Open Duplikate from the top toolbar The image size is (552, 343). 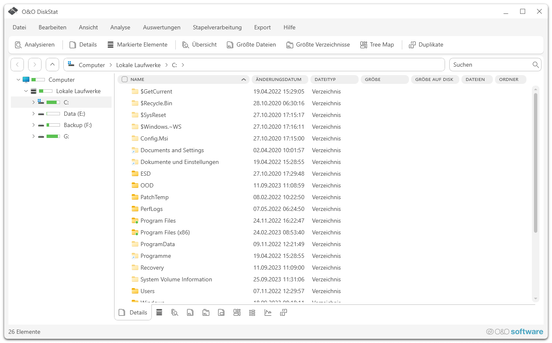point(426,44)
